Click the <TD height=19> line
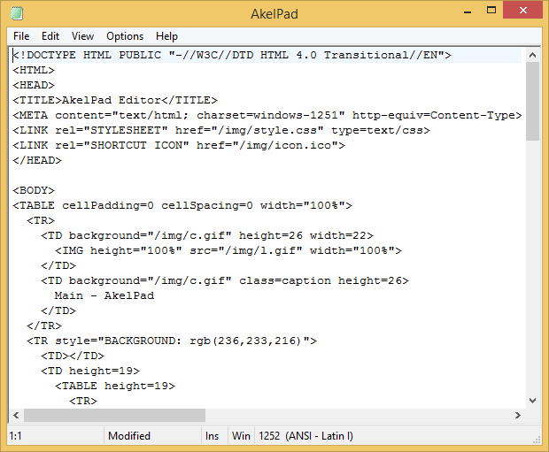Image resolution: width=549 pixels, height=452 pixels. [90, 371]
